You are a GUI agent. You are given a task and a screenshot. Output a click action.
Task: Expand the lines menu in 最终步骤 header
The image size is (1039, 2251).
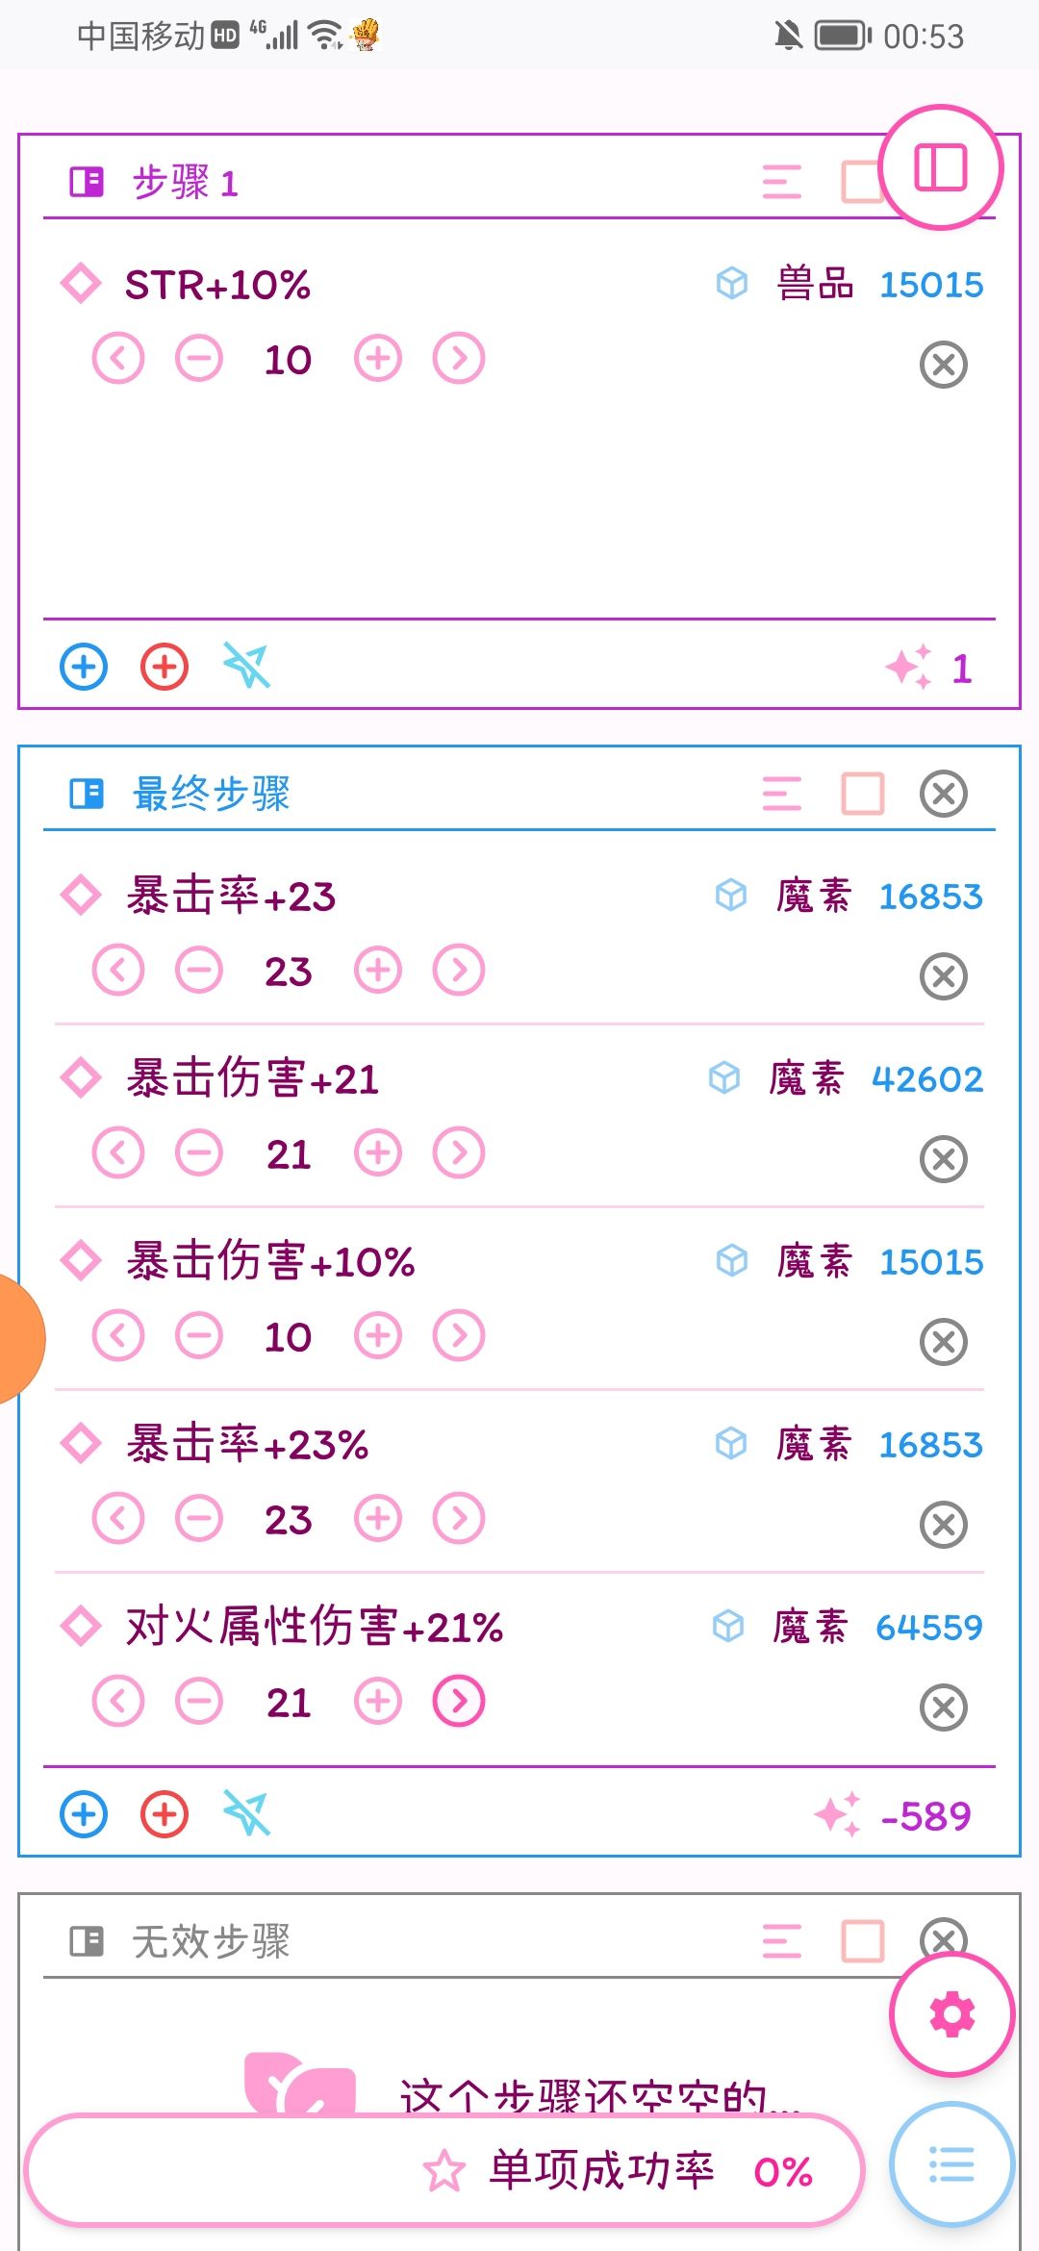point(781,795)
